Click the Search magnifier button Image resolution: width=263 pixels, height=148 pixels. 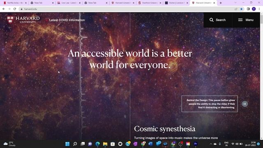tap(217, 20)
